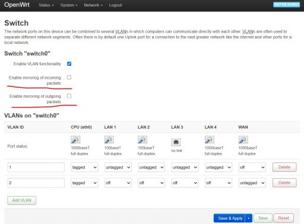Image resolution: width=304 pixels, height=224 pixels.
Task: Open VLAN 1 LAN 3 untagged dropdown
Action: (x=185, y=167)
